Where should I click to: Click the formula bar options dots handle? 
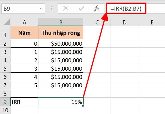coord(51,8)
